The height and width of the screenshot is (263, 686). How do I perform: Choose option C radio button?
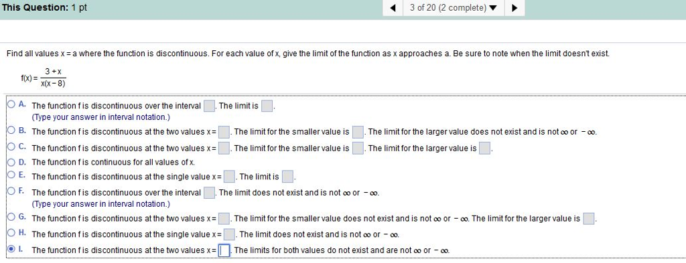11,148
